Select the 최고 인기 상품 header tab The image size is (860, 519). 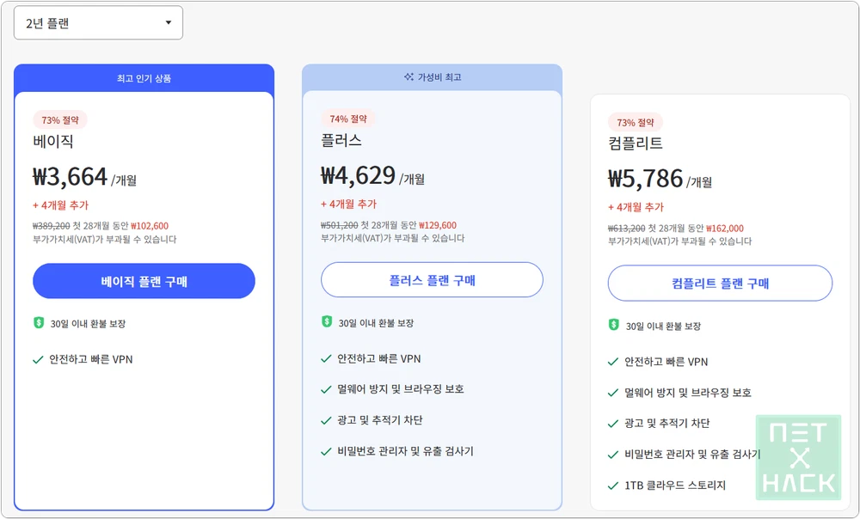pos(144,78)
